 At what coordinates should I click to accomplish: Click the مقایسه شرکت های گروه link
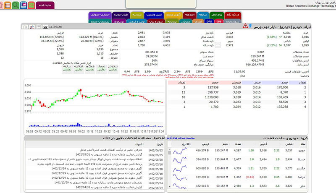181,138
